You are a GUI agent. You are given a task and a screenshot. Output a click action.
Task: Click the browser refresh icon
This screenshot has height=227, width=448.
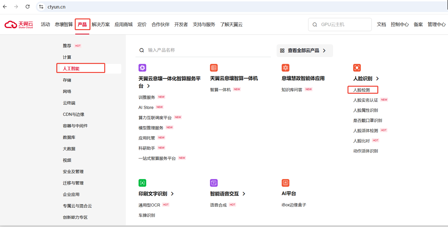(27, 6)
